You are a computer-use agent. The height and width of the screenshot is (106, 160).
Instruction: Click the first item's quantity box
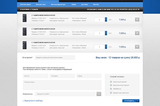[x=99, y=20]
